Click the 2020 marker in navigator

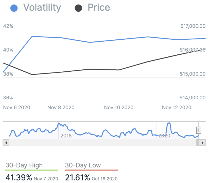point(164,136)
